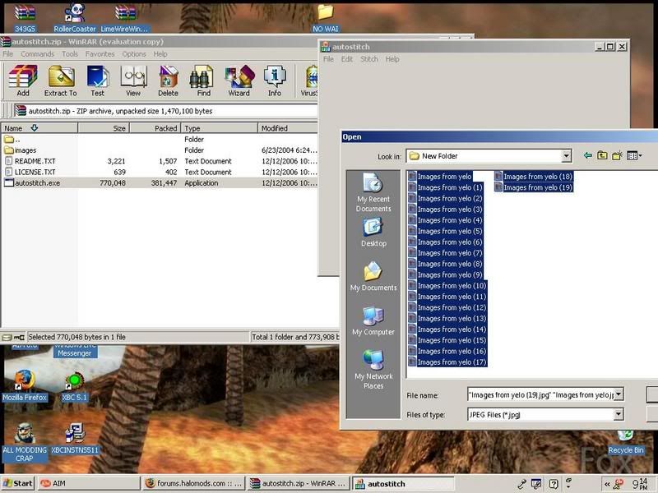Select autostitch.exe in archive list
Image resolution: width=658 pixels, height=493 pixels.
tap(160, 182)
